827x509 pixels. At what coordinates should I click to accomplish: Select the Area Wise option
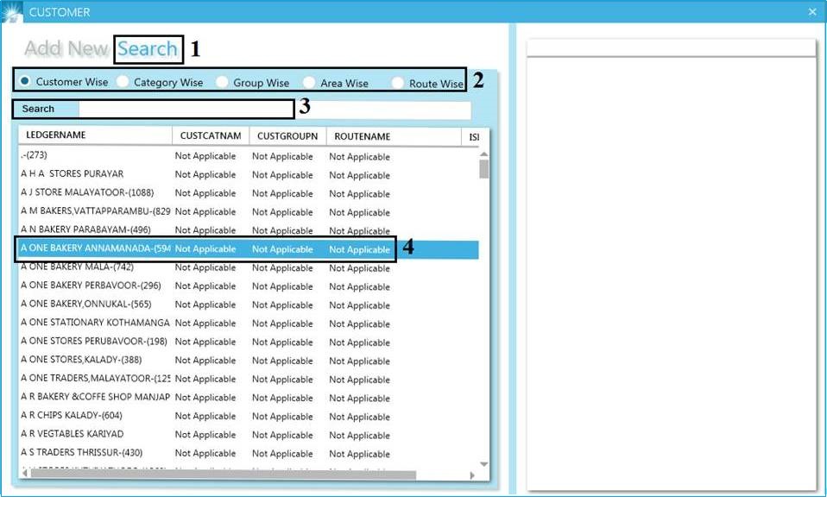(309, 81)
